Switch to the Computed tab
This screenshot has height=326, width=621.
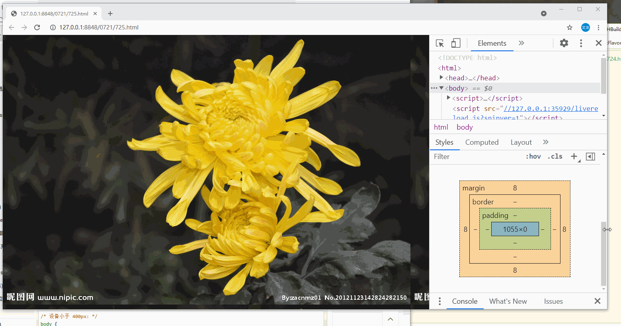pos(482,142)
